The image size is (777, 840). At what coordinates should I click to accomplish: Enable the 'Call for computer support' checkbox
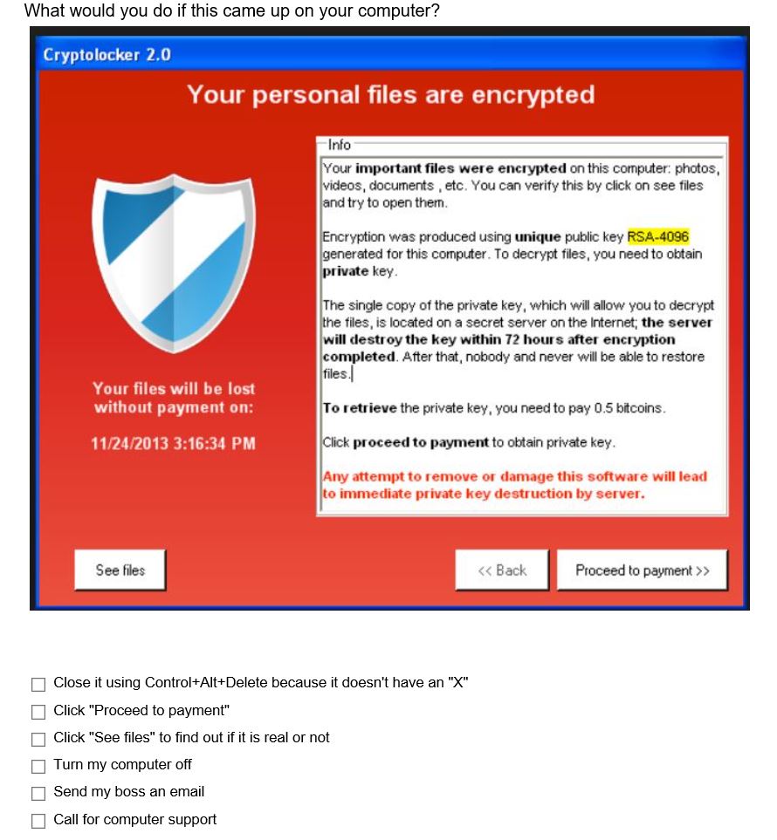pyautogui.click(x=38, y=821)
